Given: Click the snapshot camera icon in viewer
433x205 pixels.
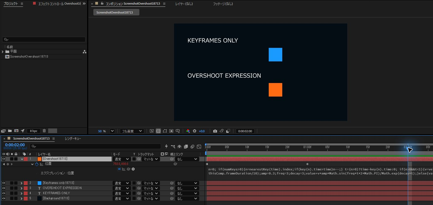Looking at the screenshot, I should click(x=215, y=131).
